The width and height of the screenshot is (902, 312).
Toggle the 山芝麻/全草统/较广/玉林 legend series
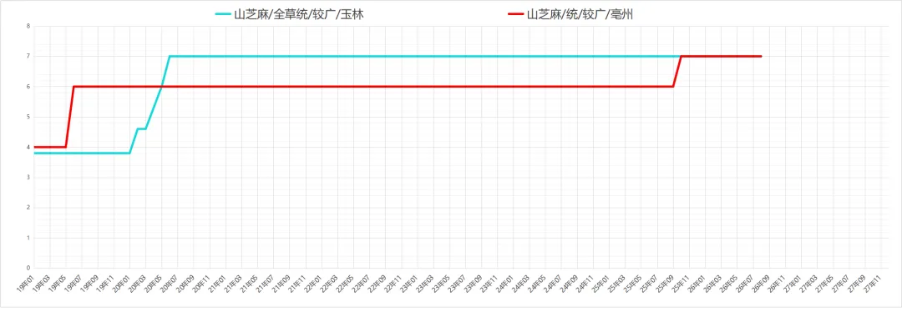(289, 14)
